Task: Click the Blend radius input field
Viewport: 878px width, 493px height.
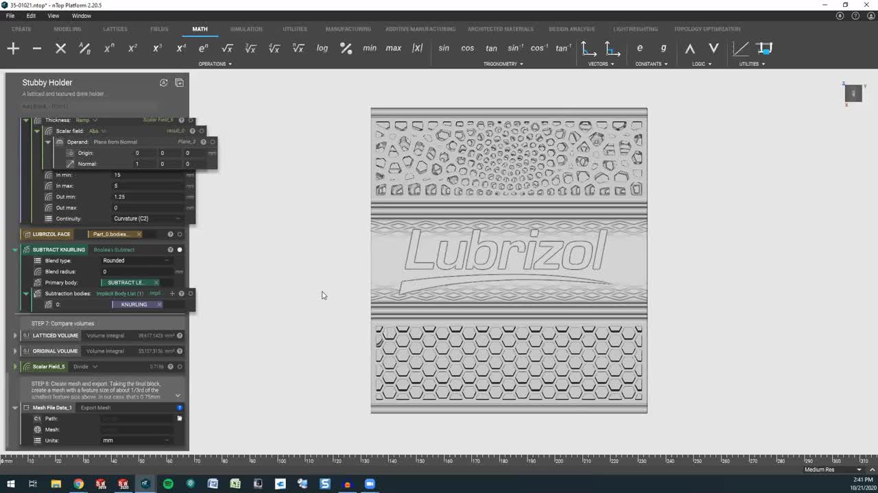Action: [137, 272]
